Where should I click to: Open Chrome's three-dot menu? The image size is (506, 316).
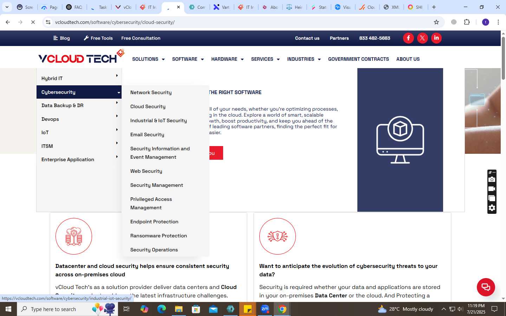point(498,22)
